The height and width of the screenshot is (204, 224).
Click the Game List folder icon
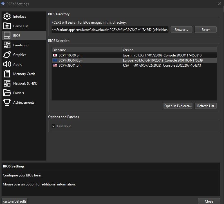tap(7, 26)
